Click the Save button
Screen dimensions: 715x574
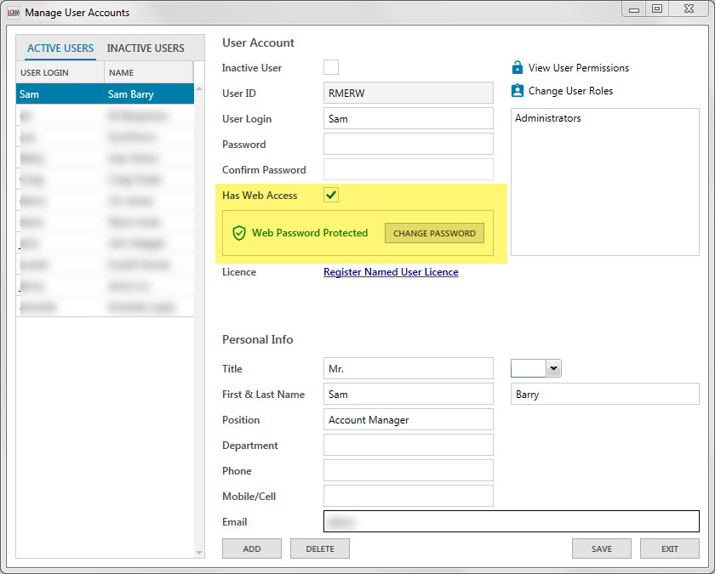tap(601, 548)
